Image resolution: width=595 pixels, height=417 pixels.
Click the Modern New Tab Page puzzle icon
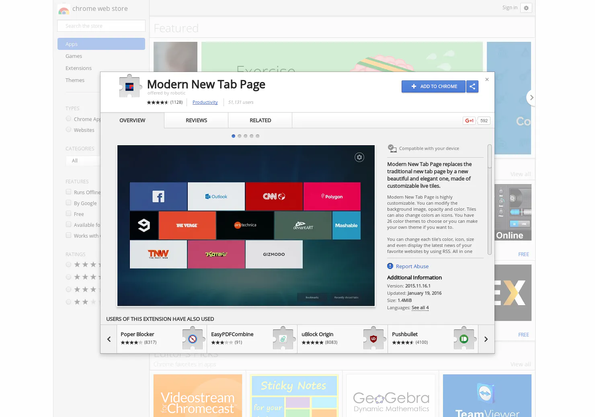(131, 86)
